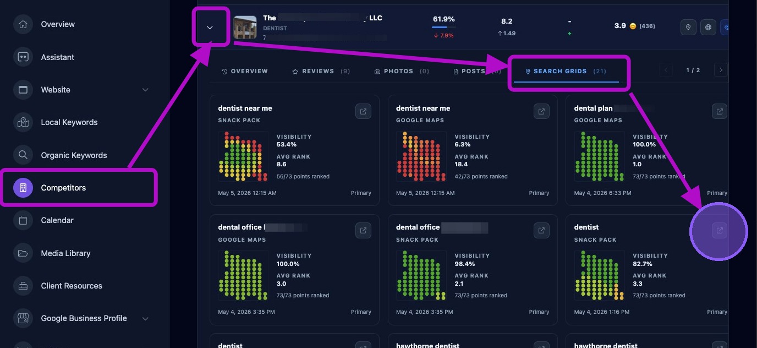Click the 1 / 2 page indicator

pyautogui.click(x=693, y=70)
